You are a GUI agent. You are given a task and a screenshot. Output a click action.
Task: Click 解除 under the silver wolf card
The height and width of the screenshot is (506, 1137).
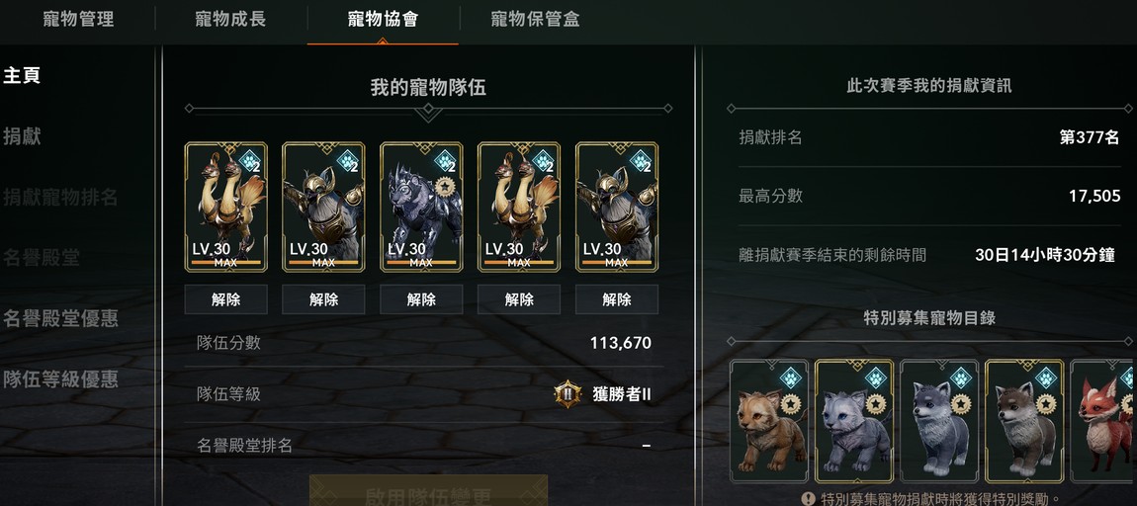coord(421,299)
